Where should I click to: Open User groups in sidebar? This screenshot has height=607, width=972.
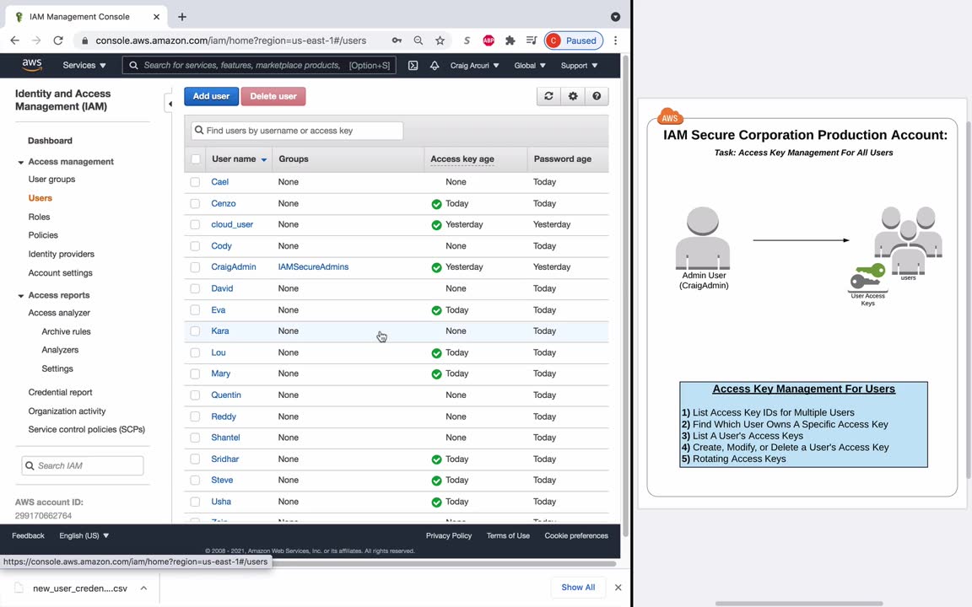(x=51, y=179)
